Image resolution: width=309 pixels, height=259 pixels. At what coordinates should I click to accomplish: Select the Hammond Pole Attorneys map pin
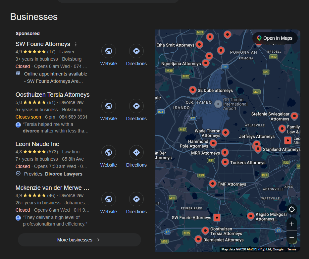(213, 143)
